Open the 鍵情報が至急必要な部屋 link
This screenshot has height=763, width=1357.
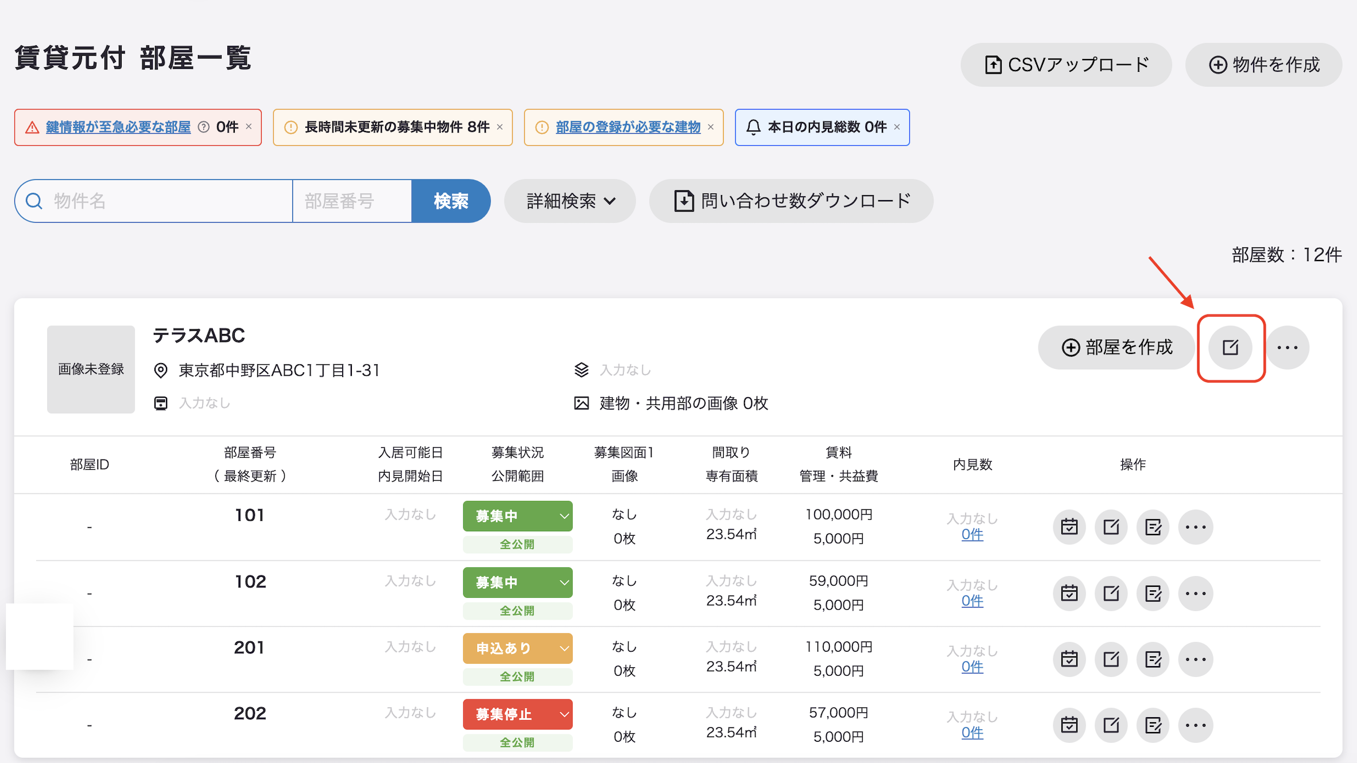coord(118,127)
